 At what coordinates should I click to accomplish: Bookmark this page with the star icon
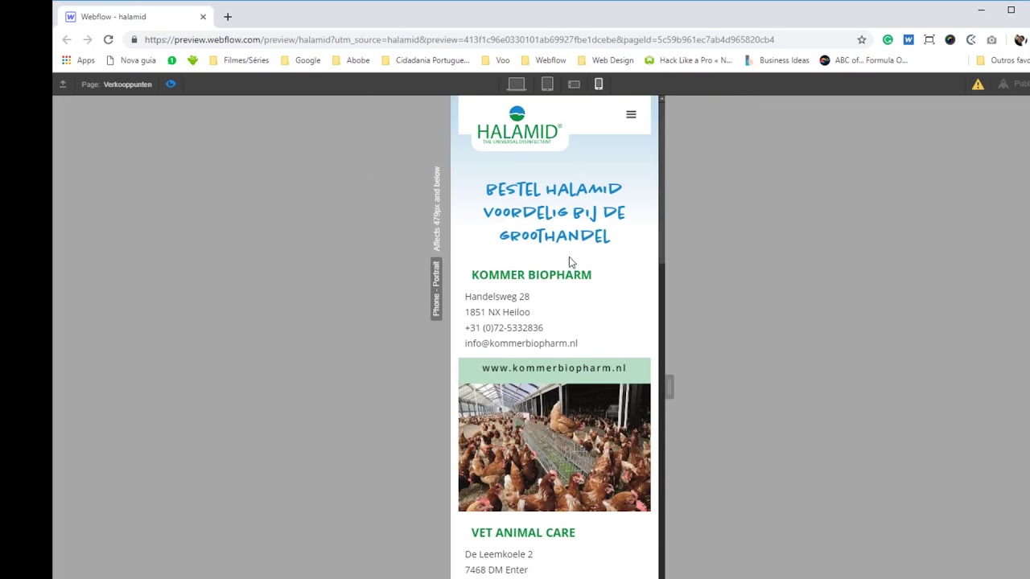coord(862,39)
